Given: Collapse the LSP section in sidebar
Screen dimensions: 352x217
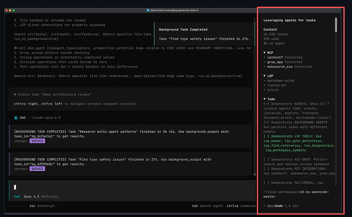Looking at the screenshot, I should click(x=264, y=76).
